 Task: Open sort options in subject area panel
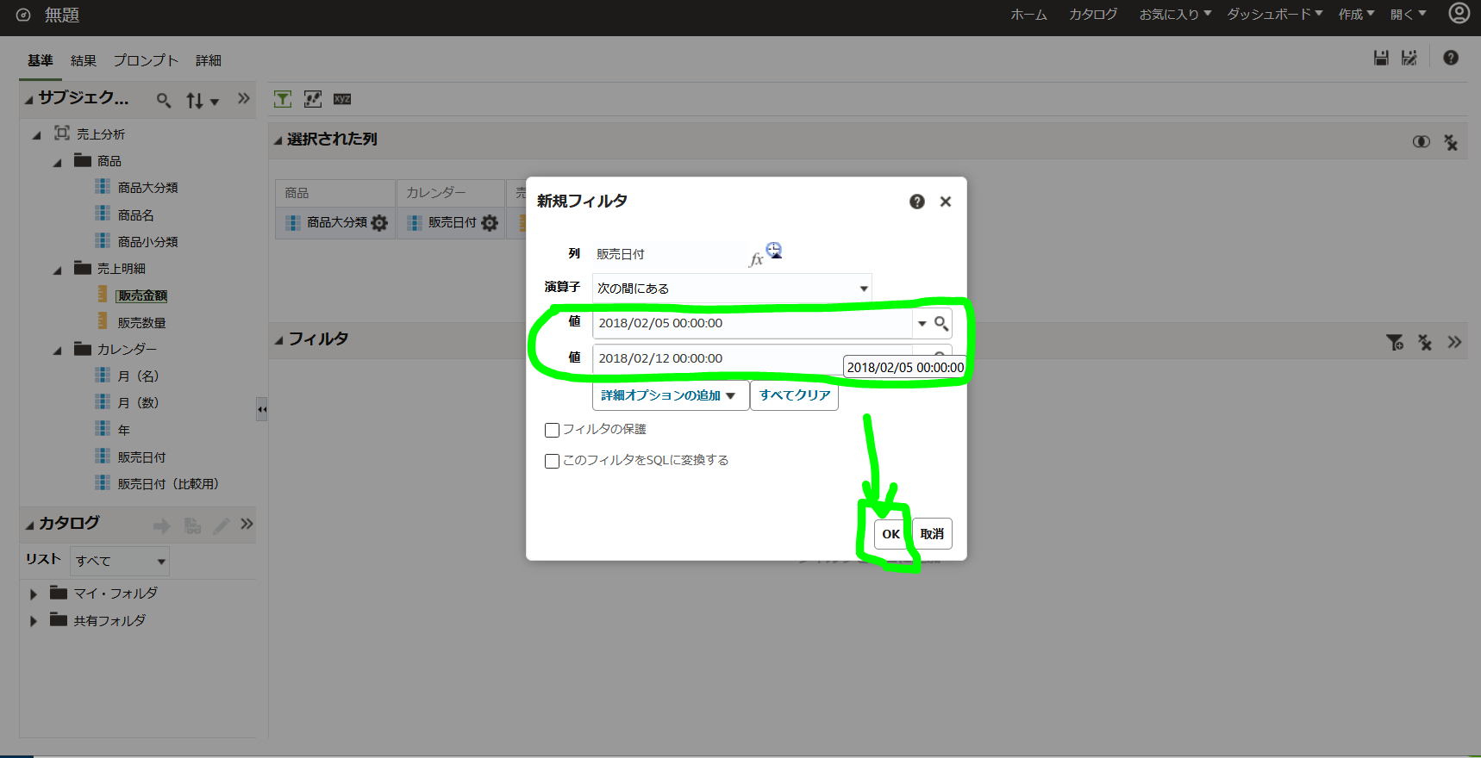(202, 101)
